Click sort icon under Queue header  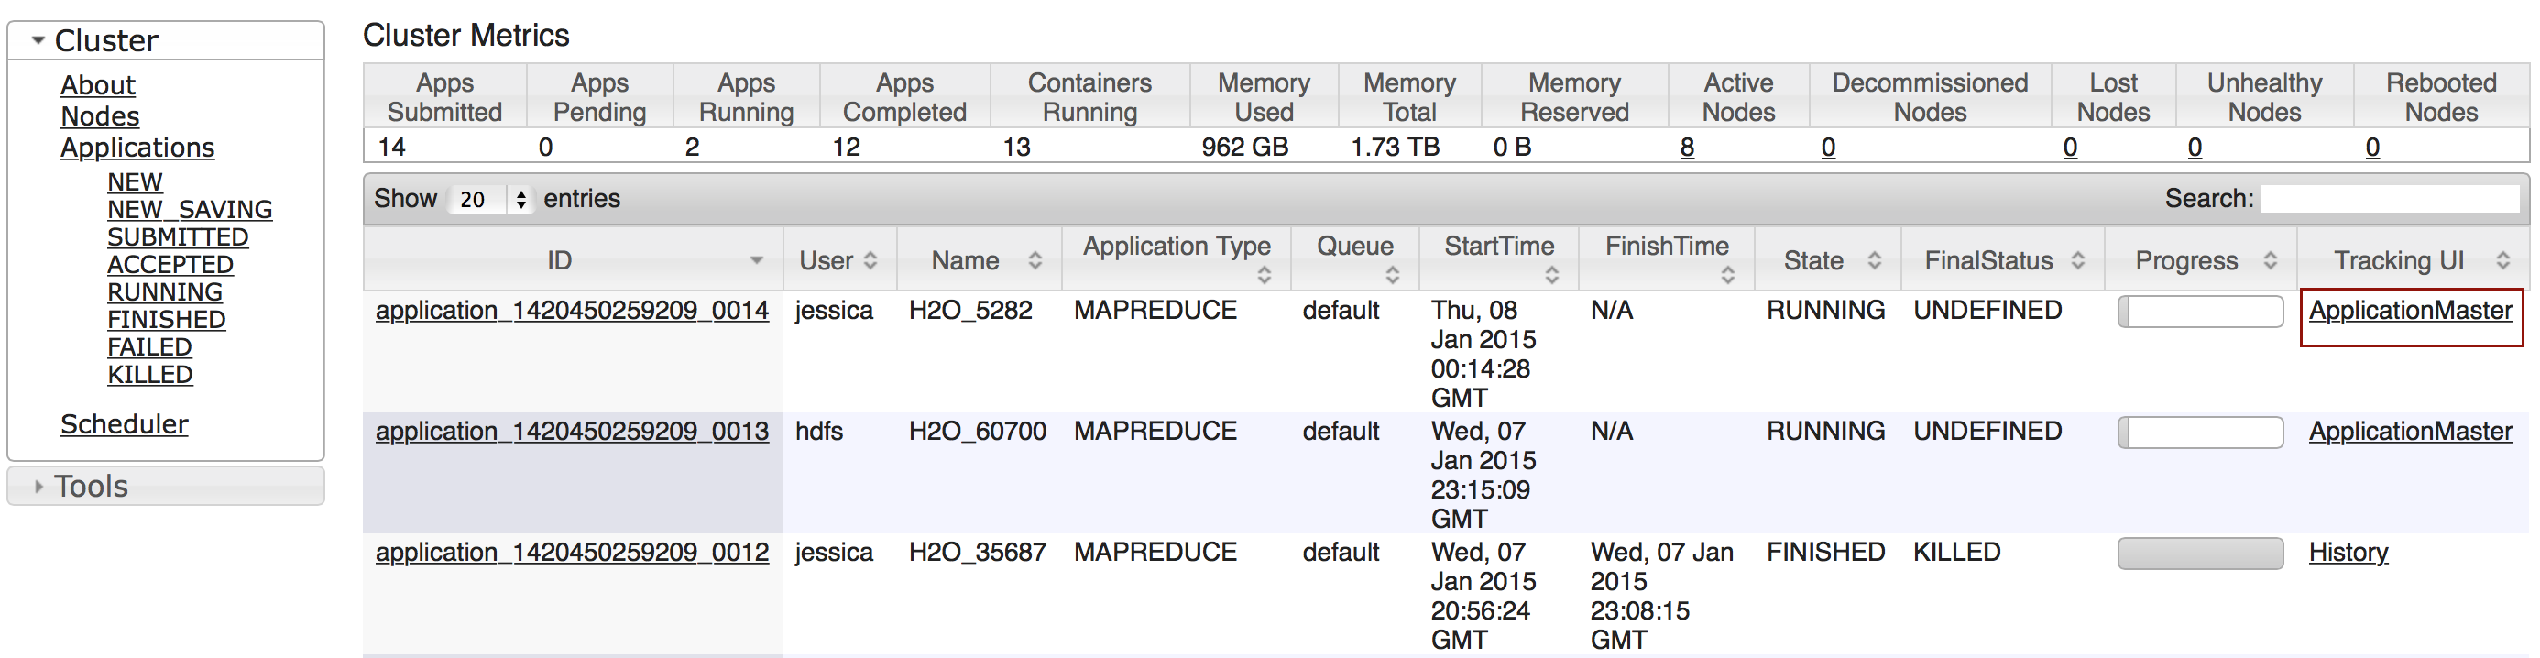(1391, 275)
